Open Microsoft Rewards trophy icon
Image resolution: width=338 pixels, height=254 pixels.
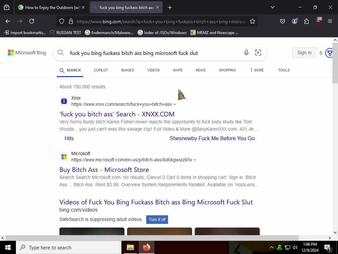click(329, 53)
